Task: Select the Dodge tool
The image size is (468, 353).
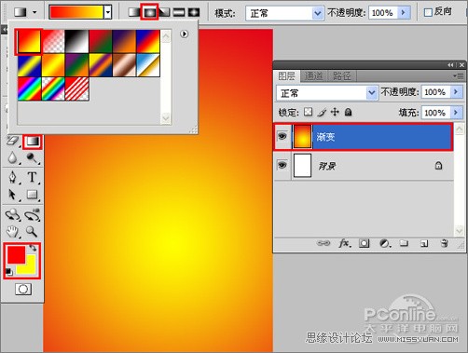Action: (32, 158)
